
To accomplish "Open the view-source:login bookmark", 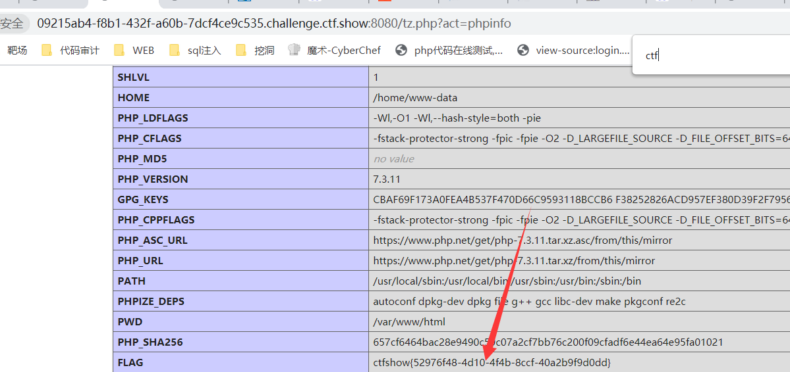I will [x=574, y=50].
